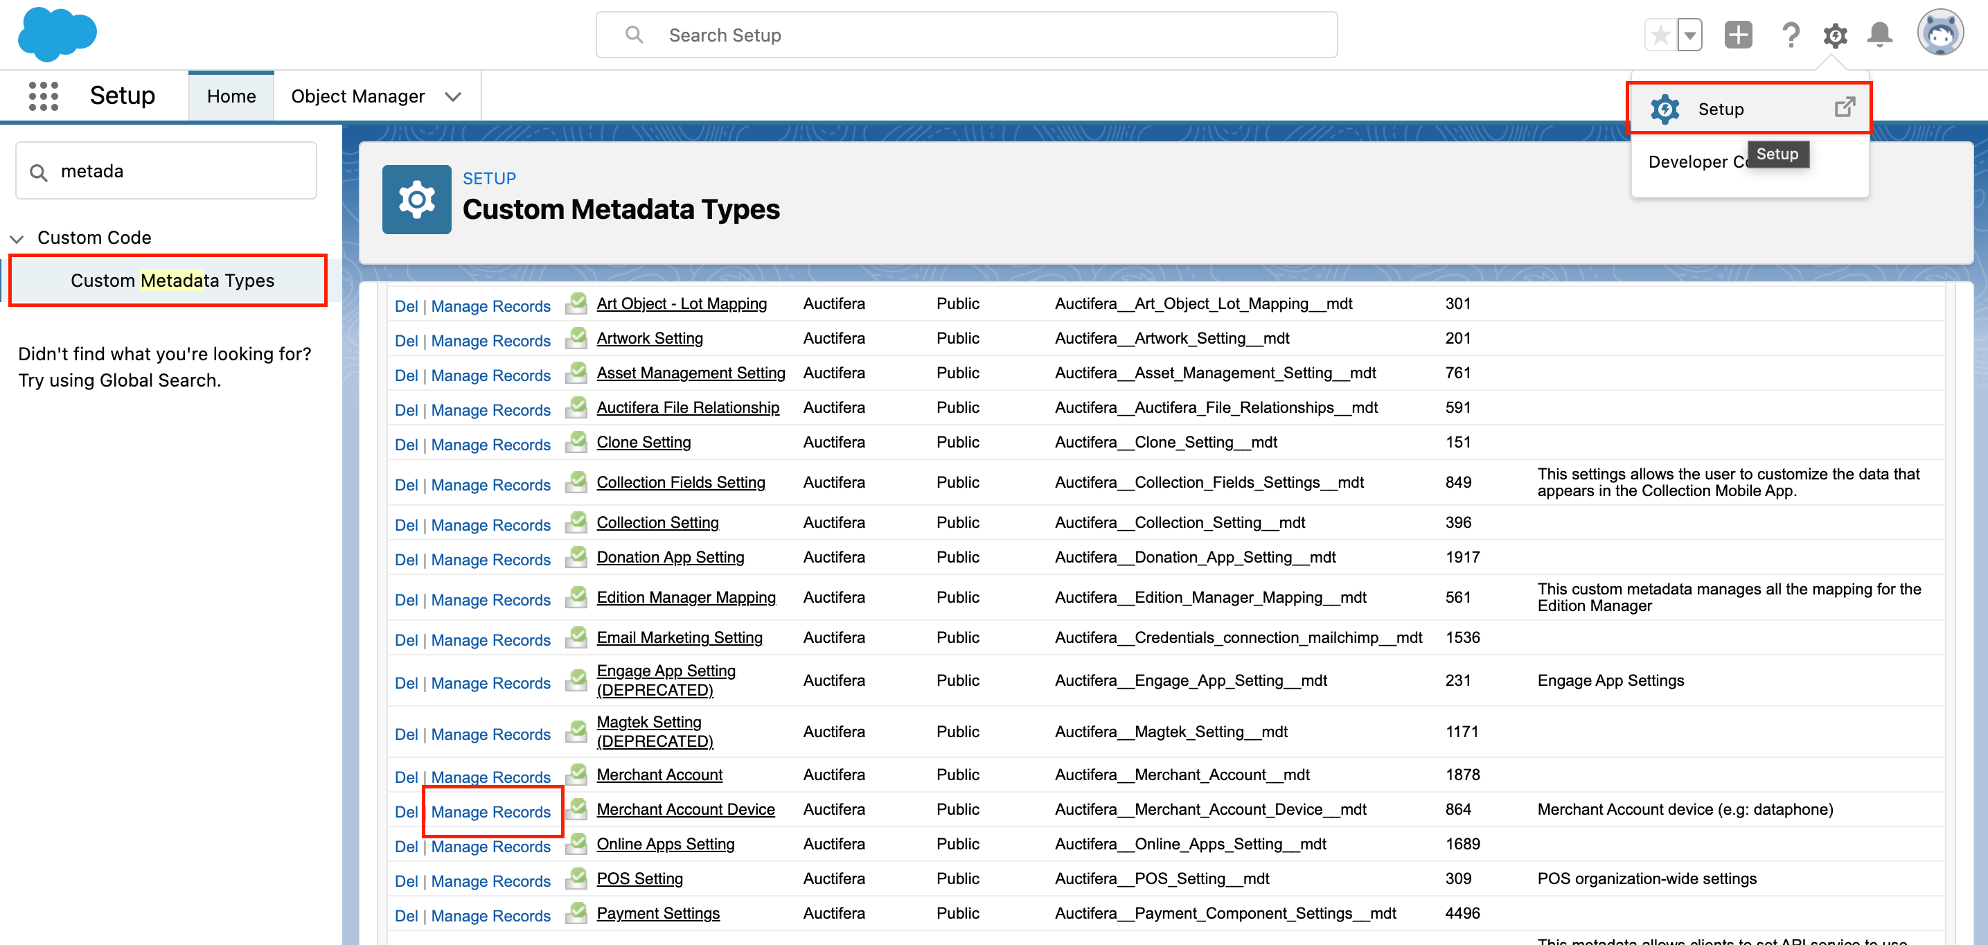Click deployed check icon beside Clone Setting

[576, 443]
